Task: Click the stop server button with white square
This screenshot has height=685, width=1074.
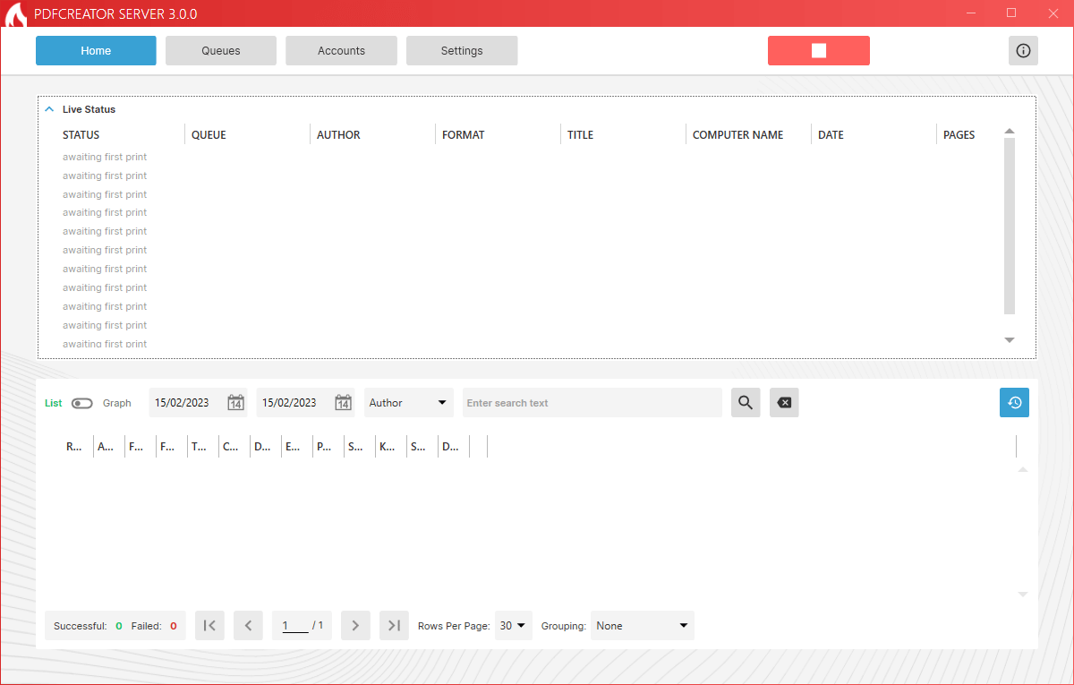Action: tap(818, 51)
